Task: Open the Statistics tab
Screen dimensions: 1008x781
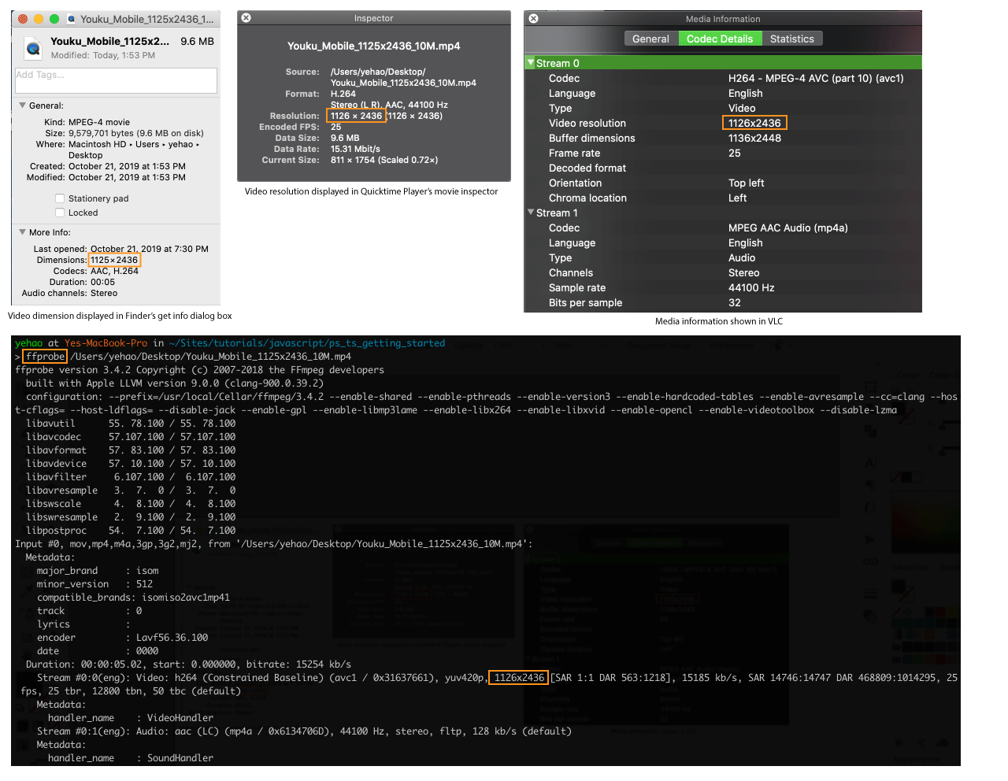Action: [x=791, y=39]
